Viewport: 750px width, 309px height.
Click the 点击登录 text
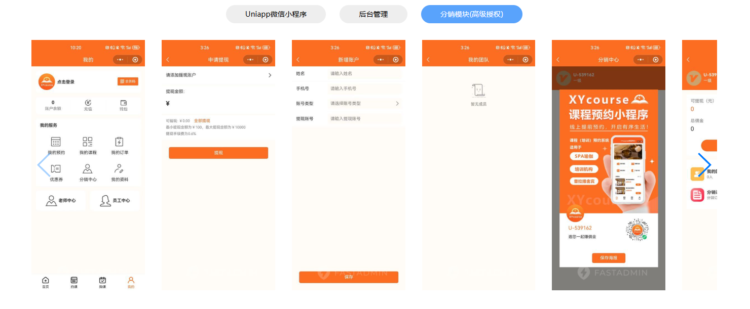(66, 82)
